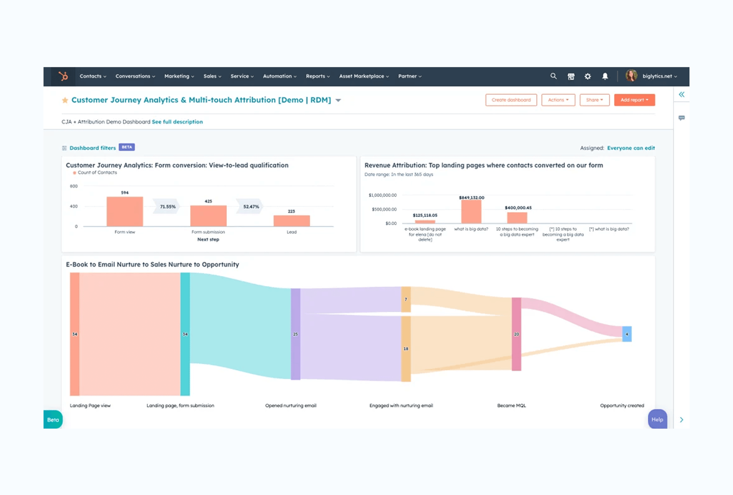Open the settings gear icon
This screenshot has width=733, height=495.
(588, 76)
